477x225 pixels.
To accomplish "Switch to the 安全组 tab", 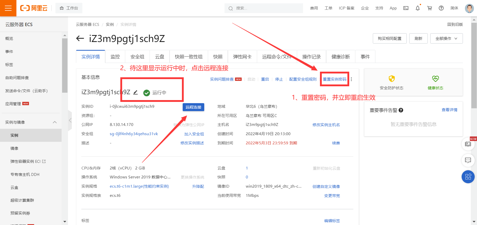I will 138,57.
